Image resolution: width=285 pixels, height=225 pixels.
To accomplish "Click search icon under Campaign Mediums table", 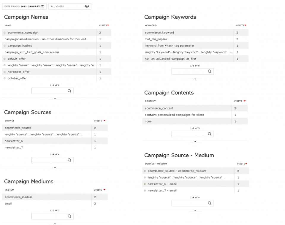I will 69,216.
